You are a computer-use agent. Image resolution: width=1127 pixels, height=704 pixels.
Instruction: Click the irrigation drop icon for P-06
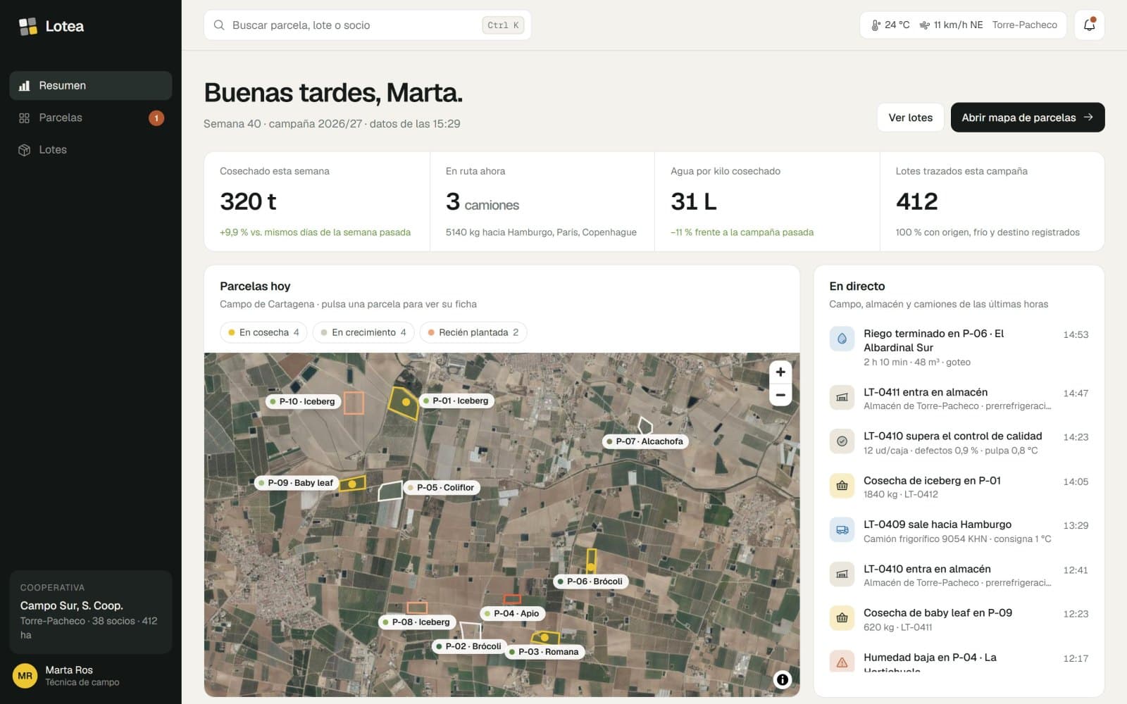pos(842,339)
